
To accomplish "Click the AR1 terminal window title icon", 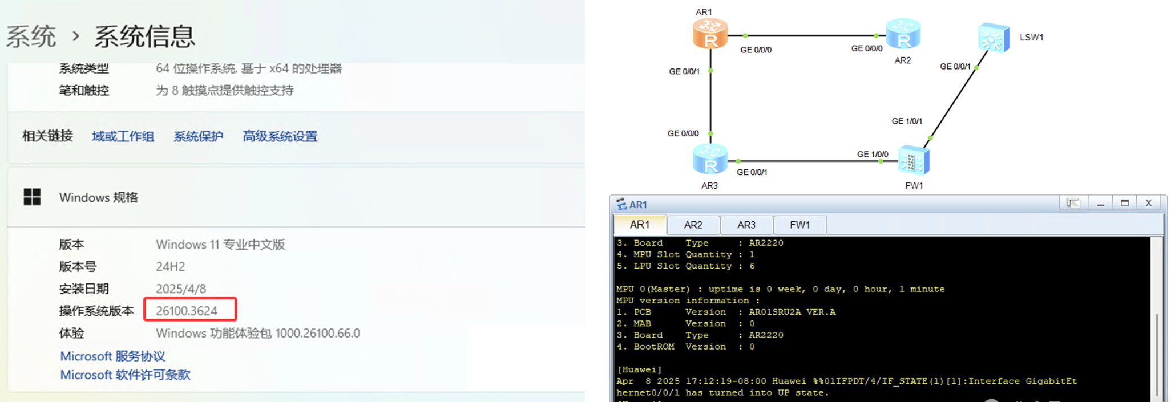I will [x=621, y=205].
